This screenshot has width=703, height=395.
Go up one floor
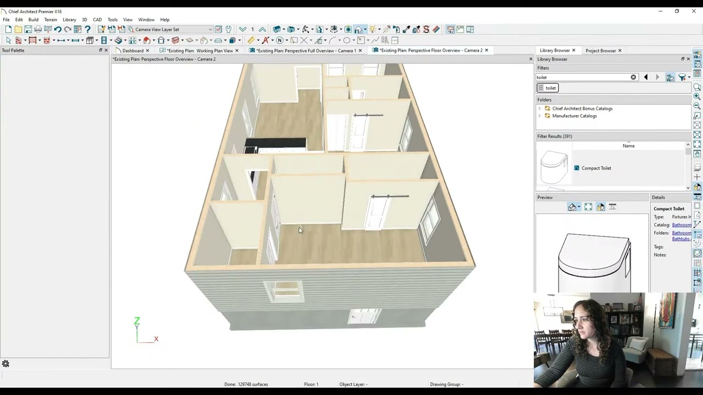pos(263,29)
